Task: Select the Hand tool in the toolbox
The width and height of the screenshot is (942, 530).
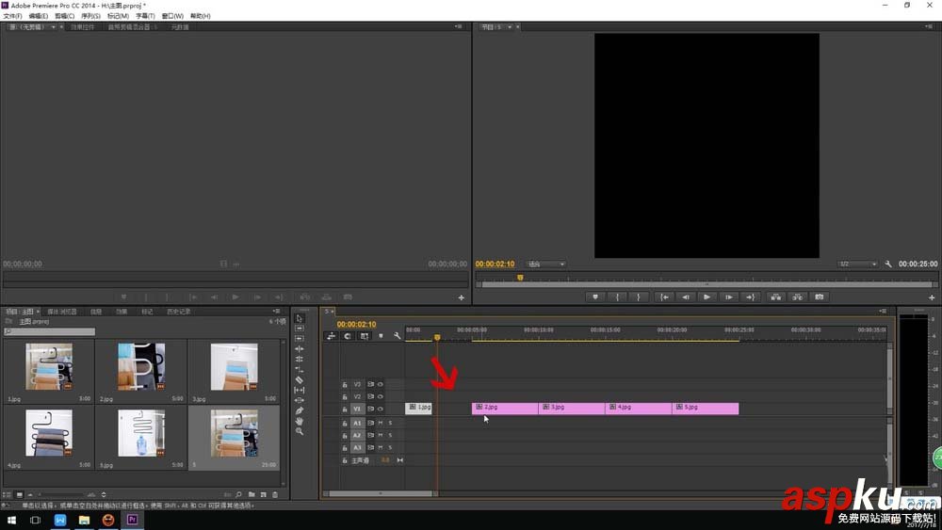Action: coord(300,421)
